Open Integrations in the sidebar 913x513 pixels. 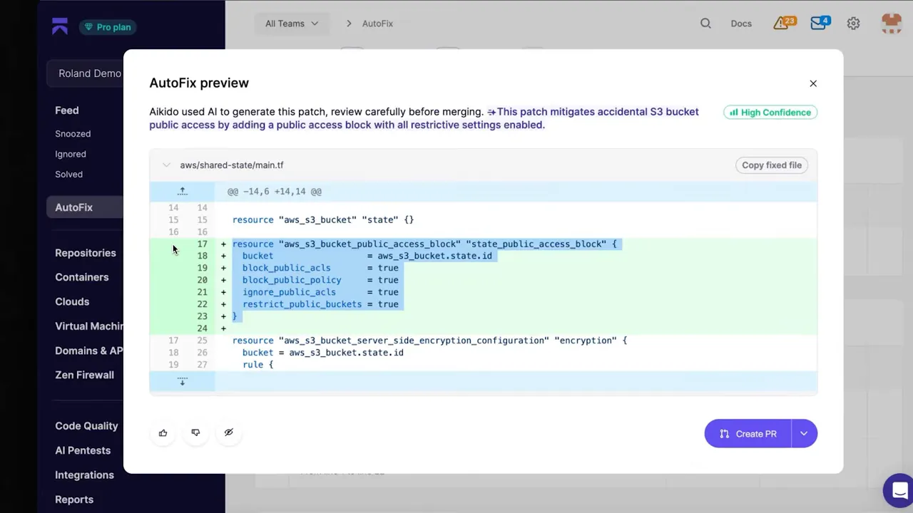click(x=84, y=475)
